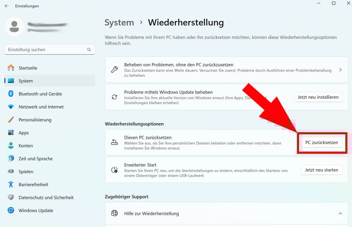Open Apps settings icon
The height and width of the screenshot is (227, 352).
pyautogui.click(x=11, y=133)
